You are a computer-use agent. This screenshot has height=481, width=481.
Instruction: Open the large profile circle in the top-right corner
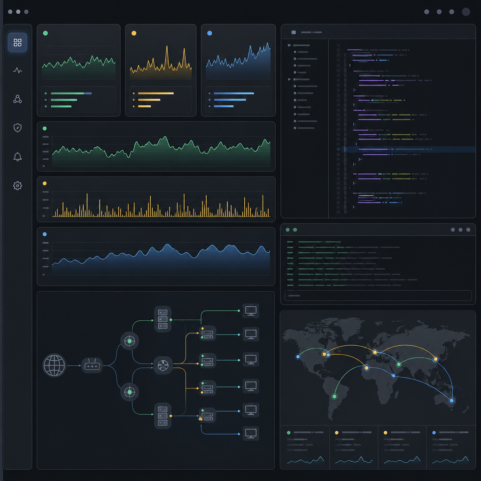pos(466,12)
